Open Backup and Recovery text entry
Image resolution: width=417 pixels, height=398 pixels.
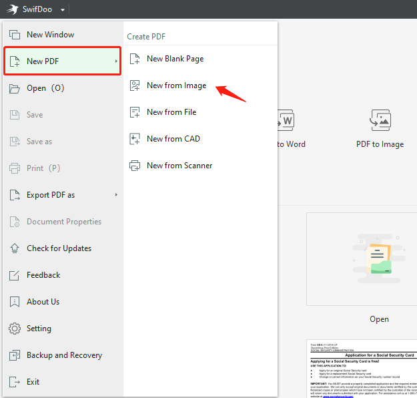pos(64,355)
